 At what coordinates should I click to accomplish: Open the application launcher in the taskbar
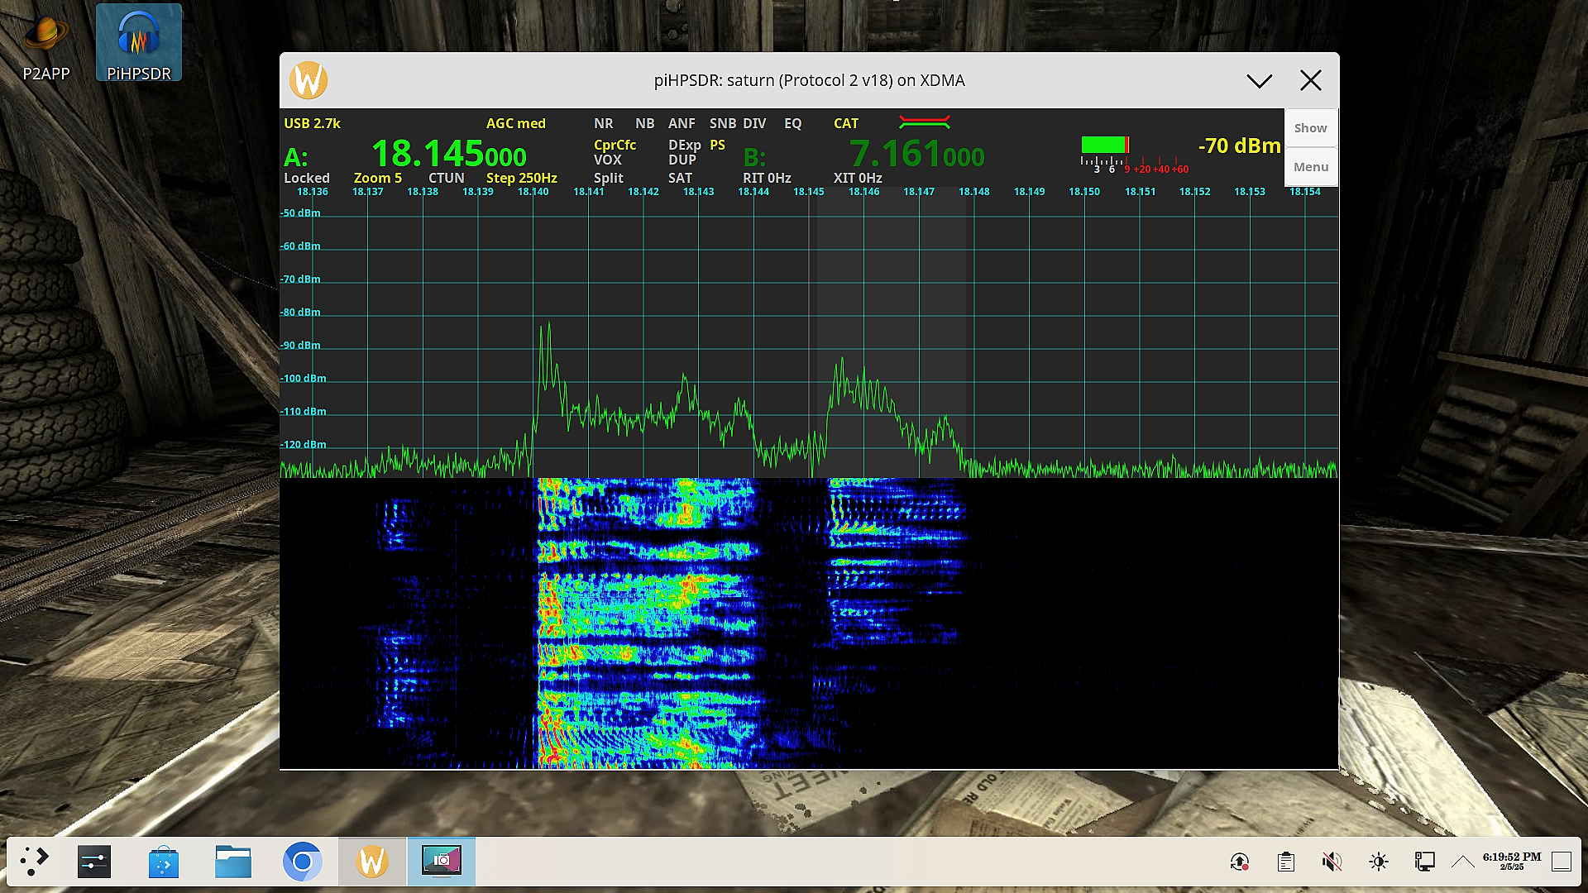tap(34, 862)
